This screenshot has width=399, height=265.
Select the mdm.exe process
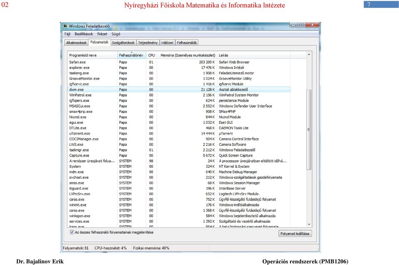[179, 172]
